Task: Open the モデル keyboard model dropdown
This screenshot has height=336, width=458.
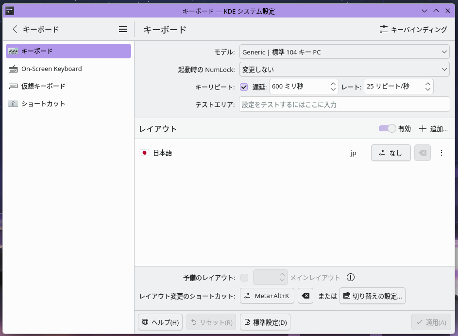Action: tap(344, 52)
